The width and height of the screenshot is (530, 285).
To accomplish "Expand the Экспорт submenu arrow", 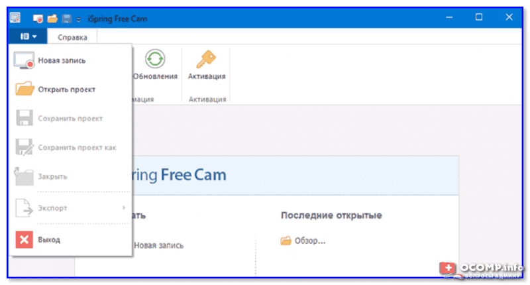I will point(124,207).
